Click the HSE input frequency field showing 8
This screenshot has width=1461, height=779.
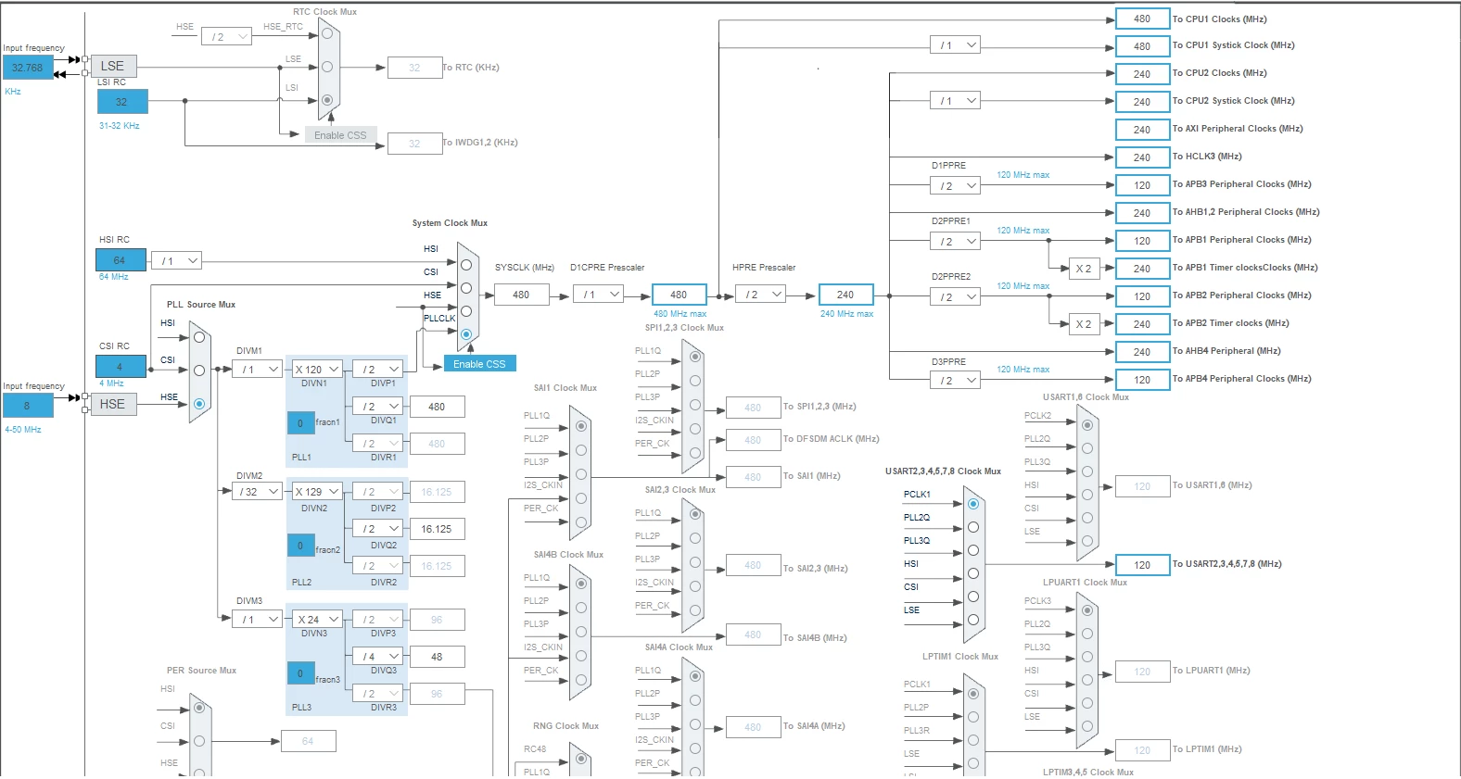28,406
